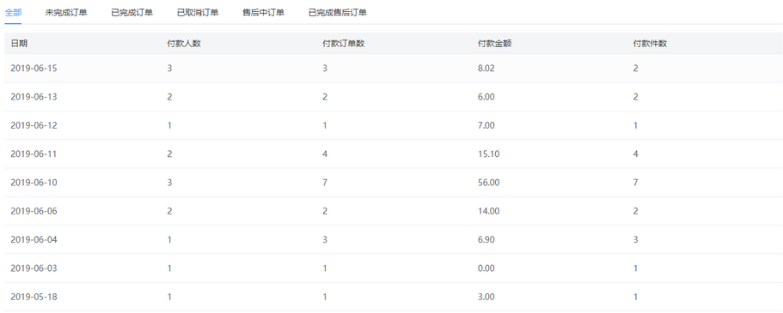Select the 全部 tab
The width and height of the screenshot is (783, 313).
click(13, 13)
